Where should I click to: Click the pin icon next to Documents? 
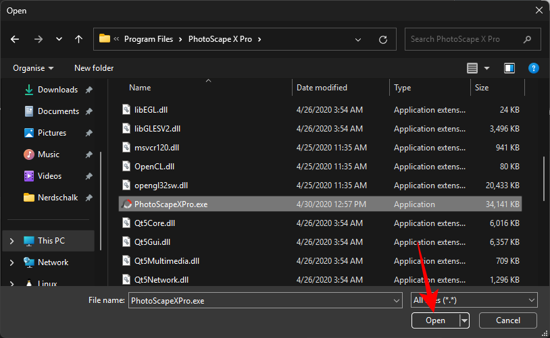click(x=89, y=112)
